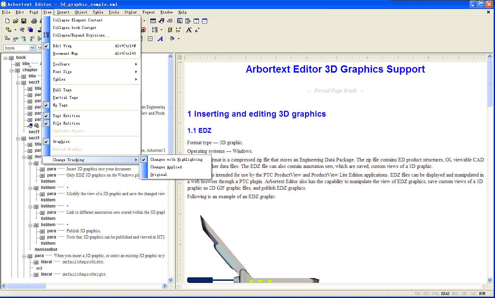The height and width of the screenshot is (298, 495).
Task: Click the split window layout icon
Action: (196, 21)
